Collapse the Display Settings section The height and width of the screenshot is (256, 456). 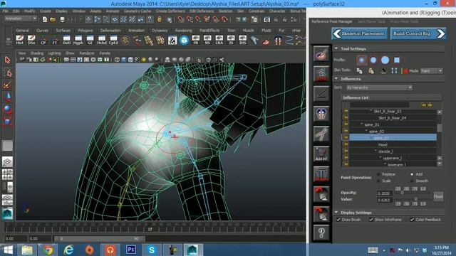(336, 213)
